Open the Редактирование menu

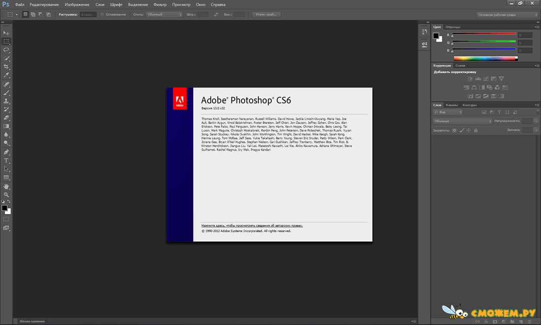44,5
